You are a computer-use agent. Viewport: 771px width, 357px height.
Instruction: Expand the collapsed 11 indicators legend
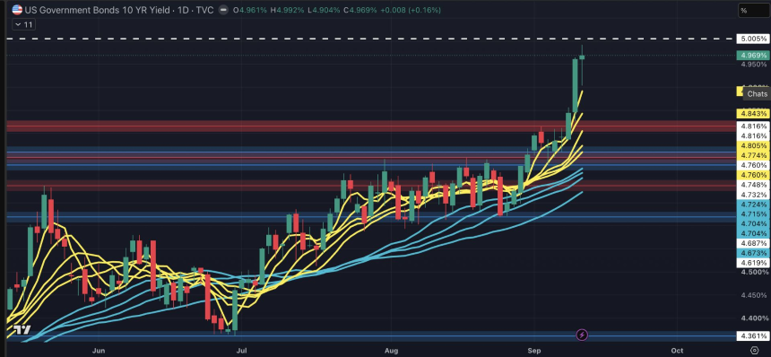tap(23, 24)
